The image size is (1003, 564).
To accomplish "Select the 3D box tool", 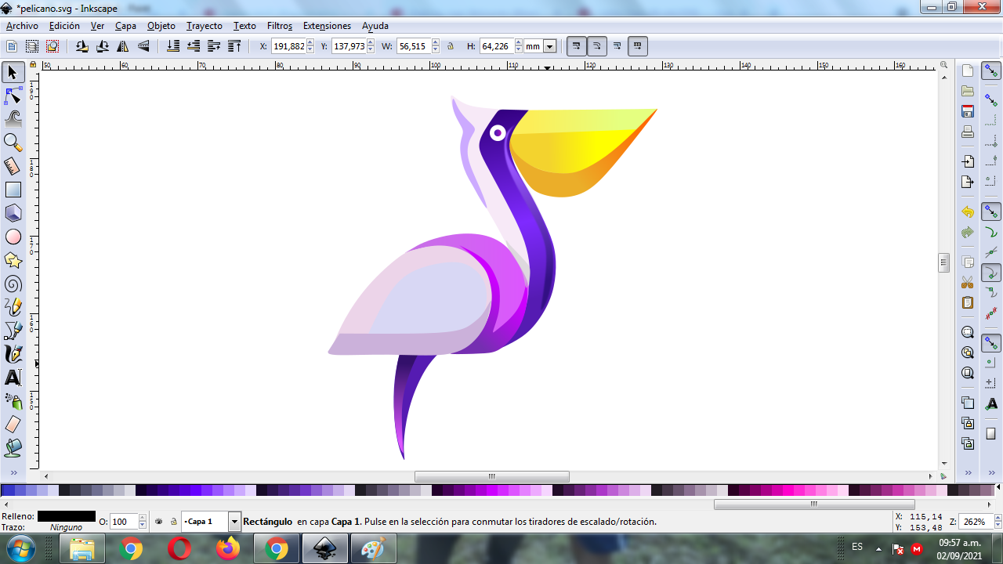I will [x=13, y=213].
